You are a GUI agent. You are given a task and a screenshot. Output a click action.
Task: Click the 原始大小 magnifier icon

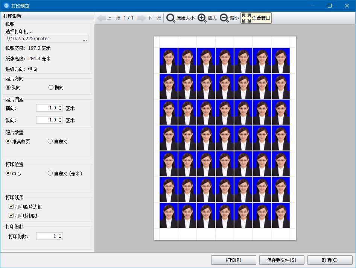[x=170, y=18]
